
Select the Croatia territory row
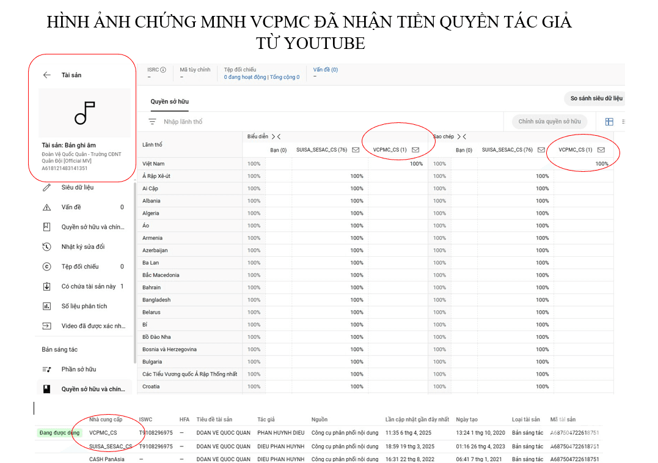pos(376,387)
